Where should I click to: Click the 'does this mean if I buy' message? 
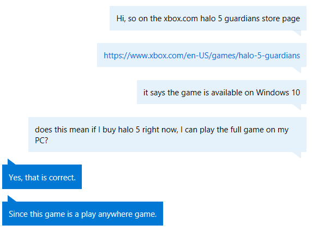(167, 135)
